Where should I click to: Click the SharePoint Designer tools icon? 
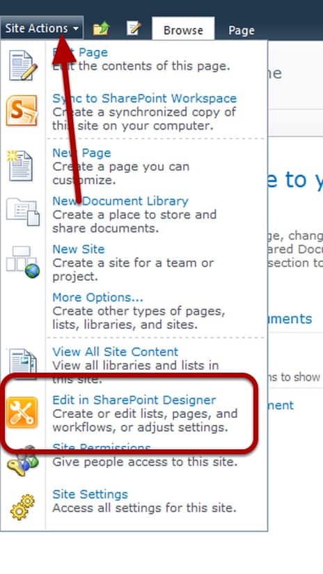[22, 412]
